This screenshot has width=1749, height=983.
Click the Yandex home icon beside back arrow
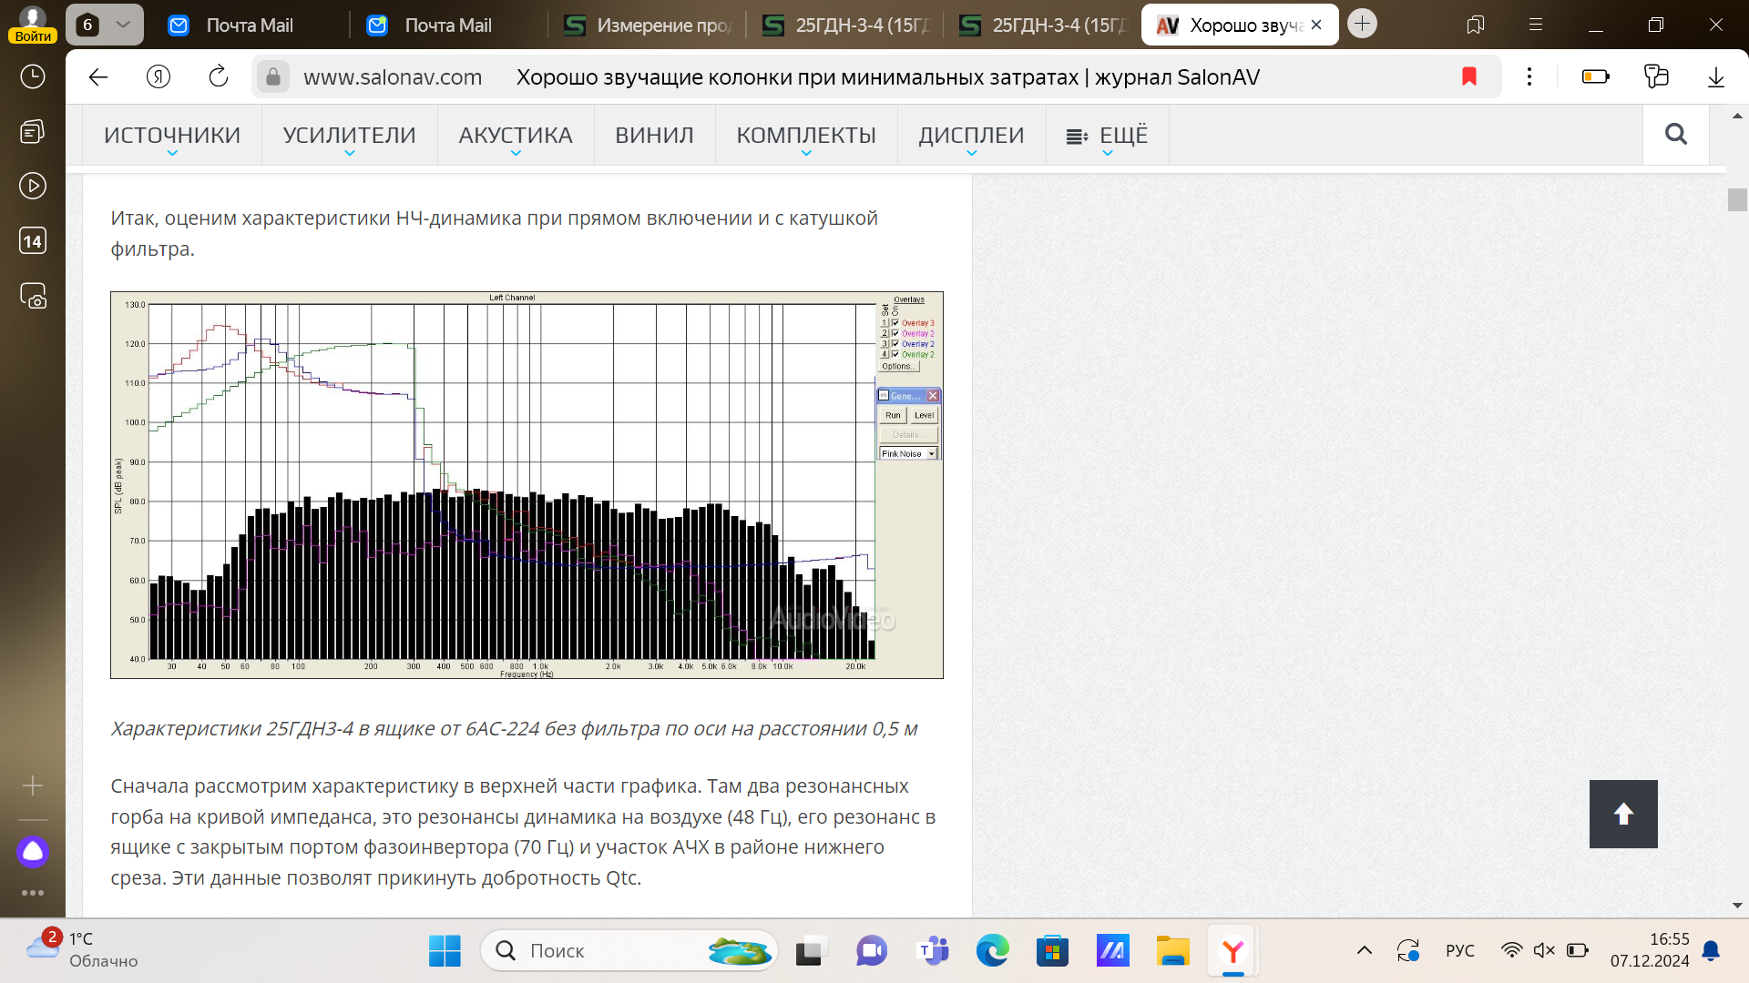click(x=159, y=77)
